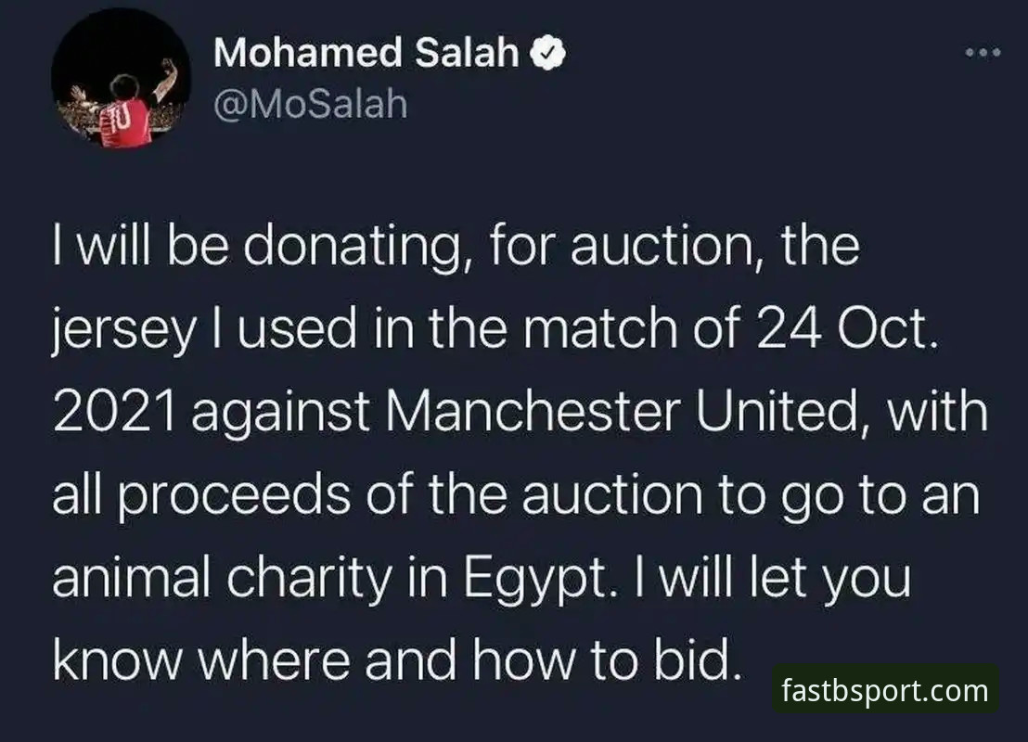This screenshot has height=742, width=1028.
Task: Click the word "donating" in tweet
Action: [359, 247]
